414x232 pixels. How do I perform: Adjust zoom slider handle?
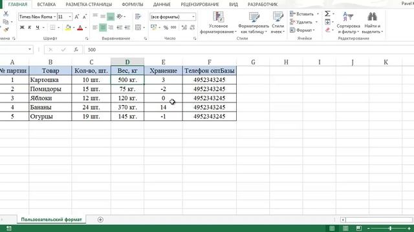(x=390, y=229)
